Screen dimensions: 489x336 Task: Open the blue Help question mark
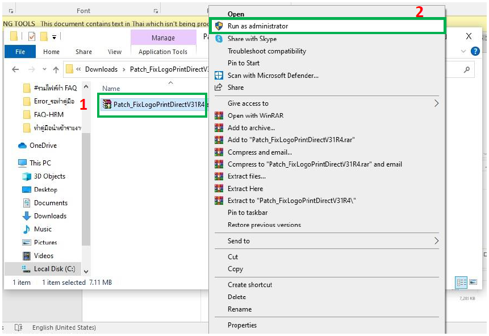(475, 51)
